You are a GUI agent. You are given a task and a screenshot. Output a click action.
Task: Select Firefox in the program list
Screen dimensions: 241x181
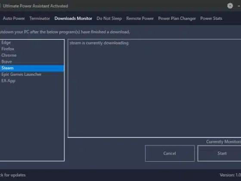coord(32,49)
